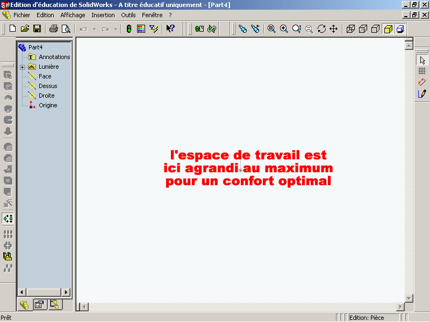Toggle Move/Size Features green arrows icon

(x=8, y=218)
